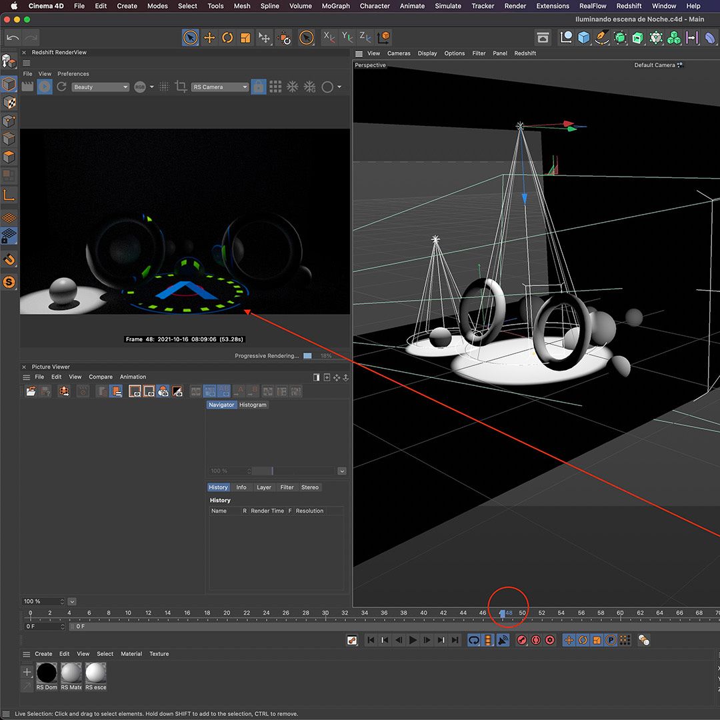The image size is (720, 720).
Task: Step to the previous frame
Action: coord(399,639)
